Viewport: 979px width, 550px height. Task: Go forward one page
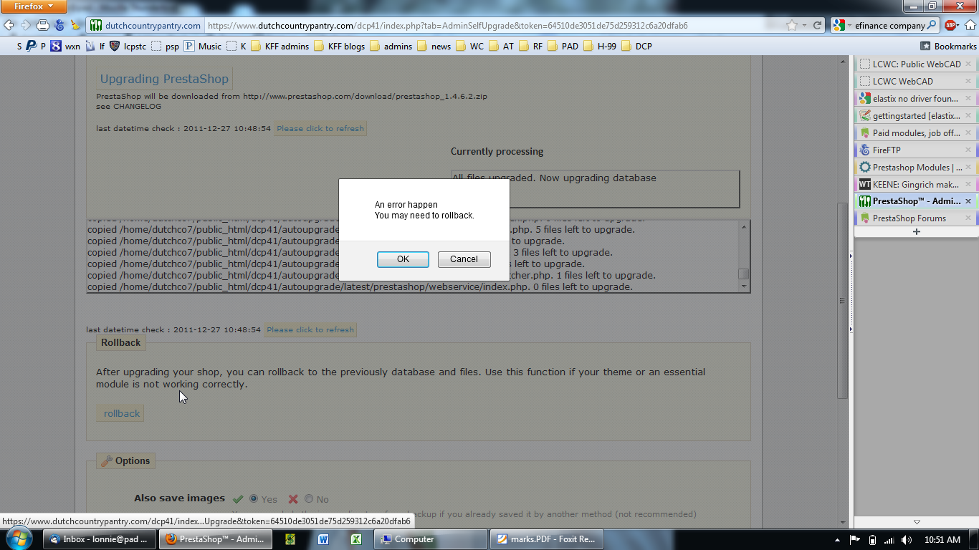point(26,25)
